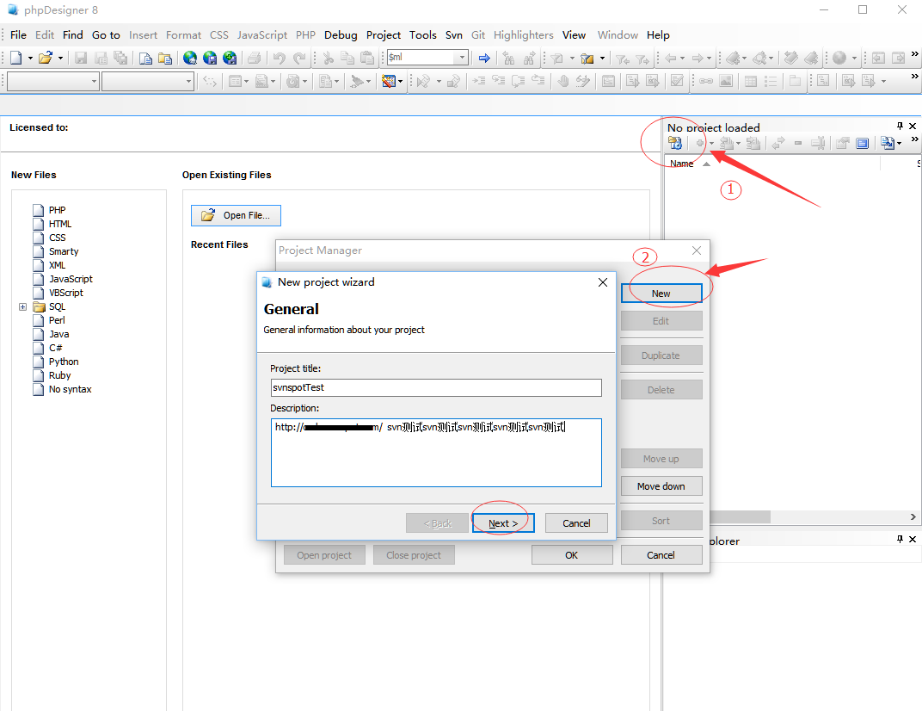
Task: Select Smarty under New Files
Action: pos(64,251)
